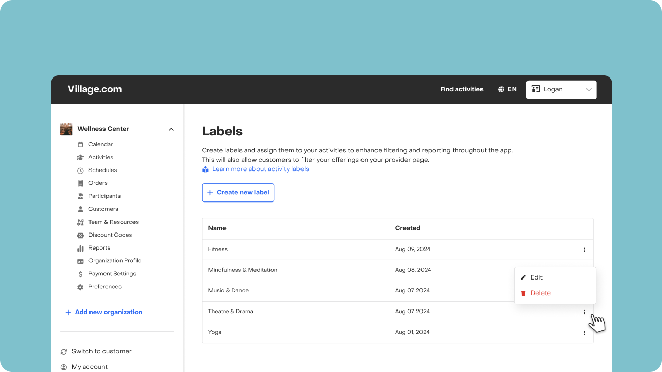Viewport: 662px width, 372px height.
Task: Click the Created column header
Action: click(408, 228)
